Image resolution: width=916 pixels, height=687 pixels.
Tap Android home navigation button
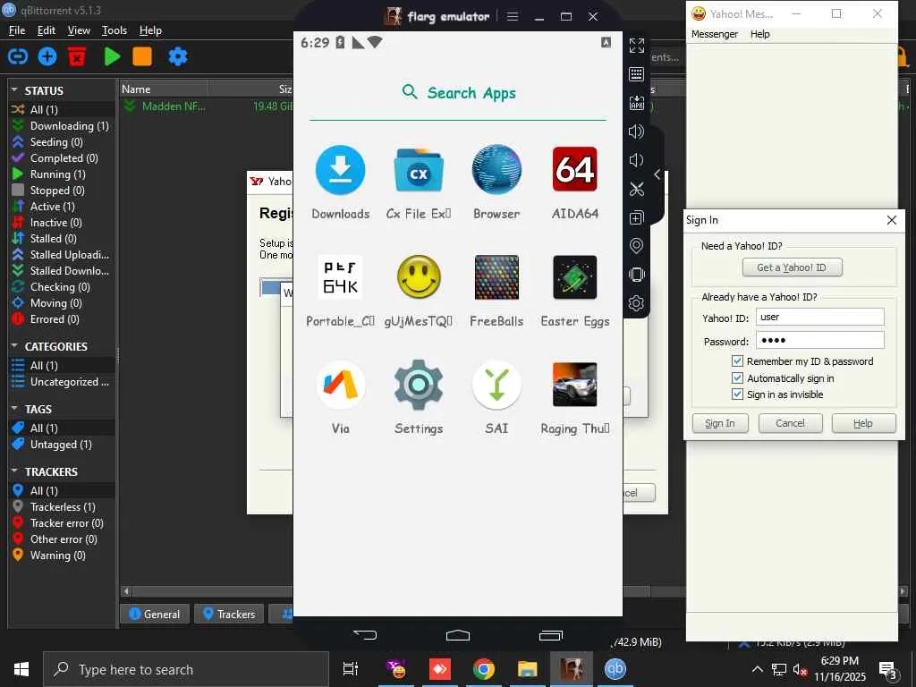click(x=458, y=635)
